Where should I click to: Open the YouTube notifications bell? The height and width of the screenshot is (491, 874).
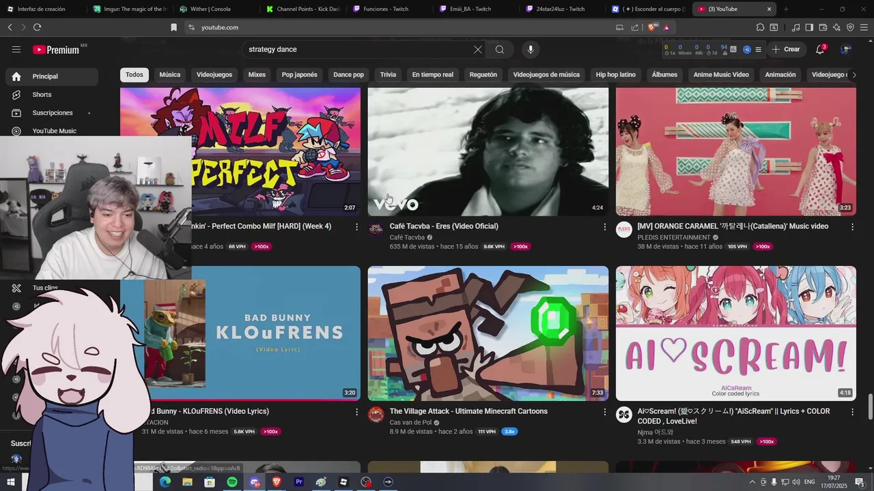820,49
